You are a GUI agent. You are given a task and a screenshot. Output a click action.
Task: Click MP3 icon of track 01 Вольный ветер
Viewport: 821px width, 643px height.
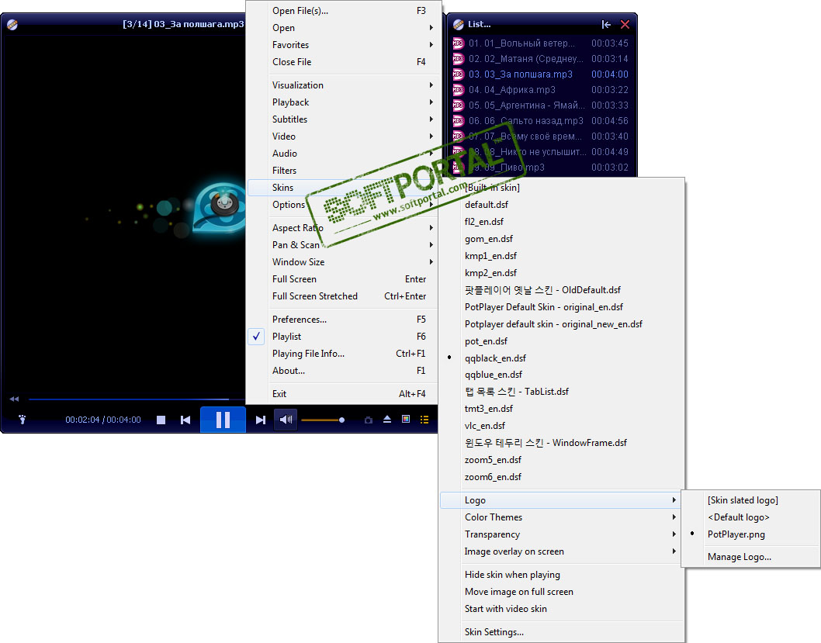tap(458, 43)
